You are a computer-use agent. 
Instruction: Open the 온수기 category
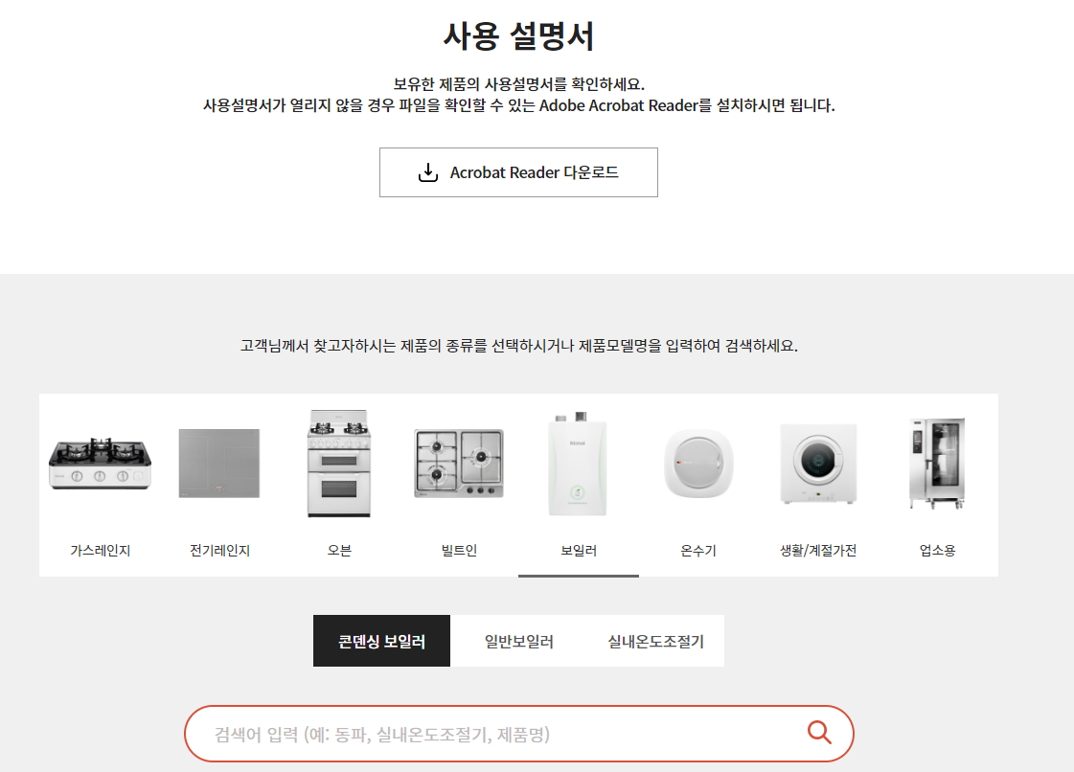coord(697,463)
